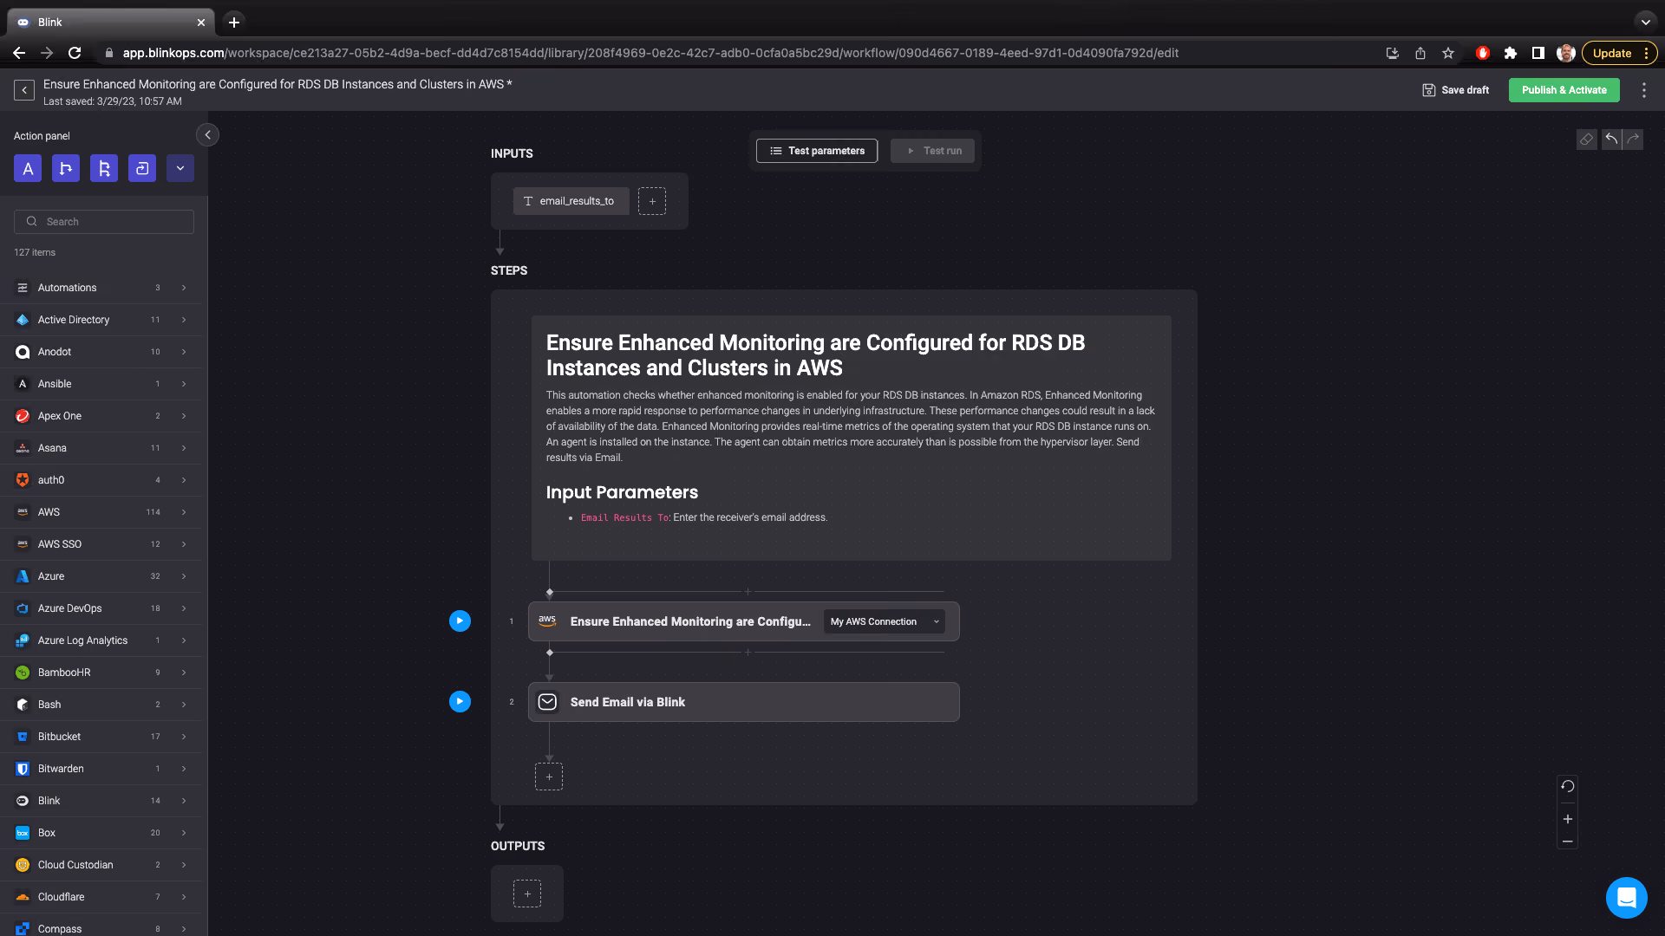The image size is (1665, 936).
Task: Click the Cloudflare icon
Action: [23, 897]
